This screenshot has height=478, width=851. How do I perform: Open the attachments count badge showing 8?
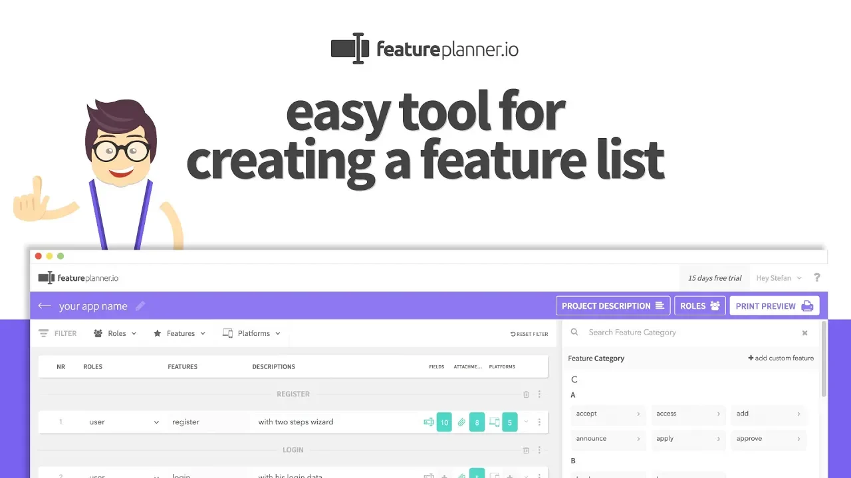click(x=477, y=422)
